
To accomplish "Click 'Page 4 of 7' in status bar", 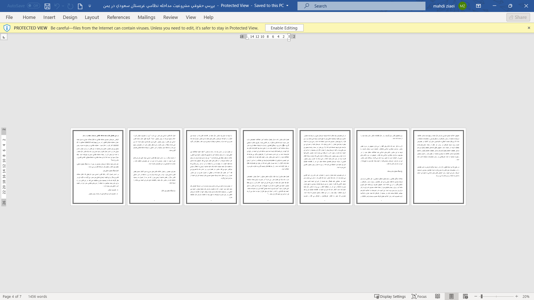I will (12, 296).
